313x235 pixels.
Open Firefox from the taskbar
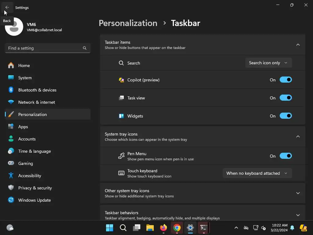(x=164, y=228)
